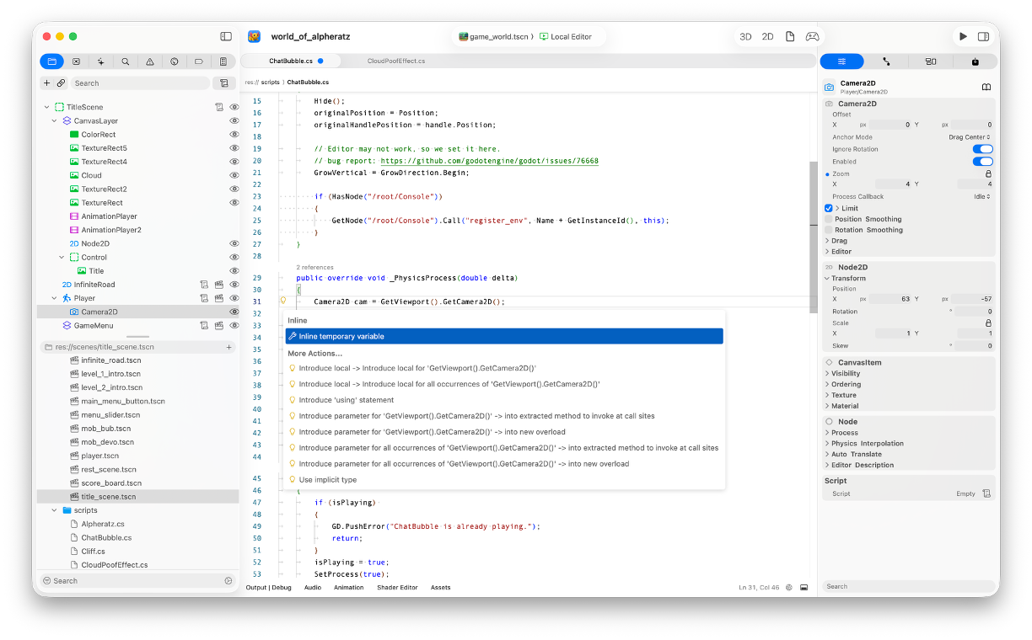Click the bottom panel expand icon
The width and height of the screenshot is (1032, 640).
(x=804, y=587)
